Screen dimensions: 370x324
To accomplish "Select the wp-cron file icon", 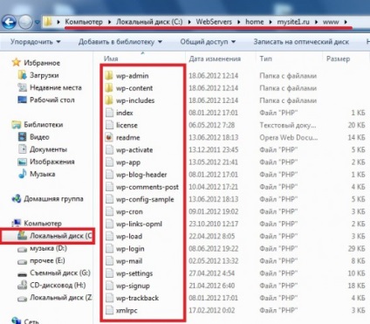I will click(109, 211).
